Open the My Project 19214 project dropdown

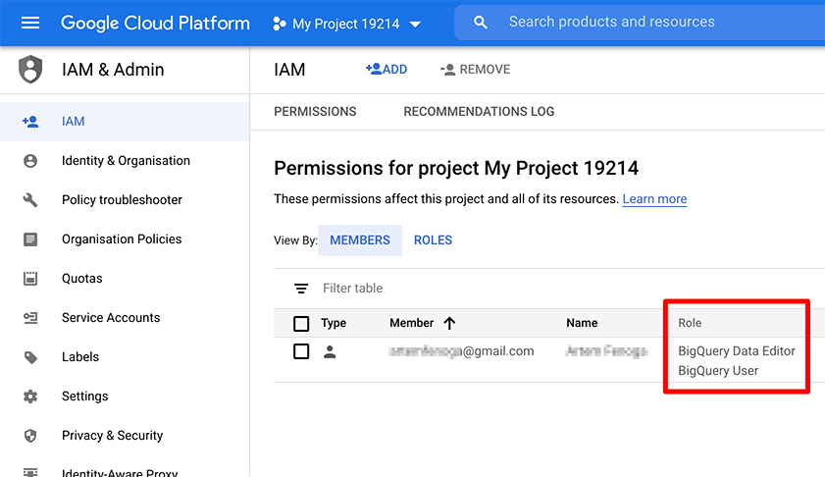[x=347, y=24]
